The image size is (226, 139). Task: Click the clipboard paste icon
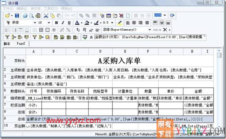[x=59, y=15]
